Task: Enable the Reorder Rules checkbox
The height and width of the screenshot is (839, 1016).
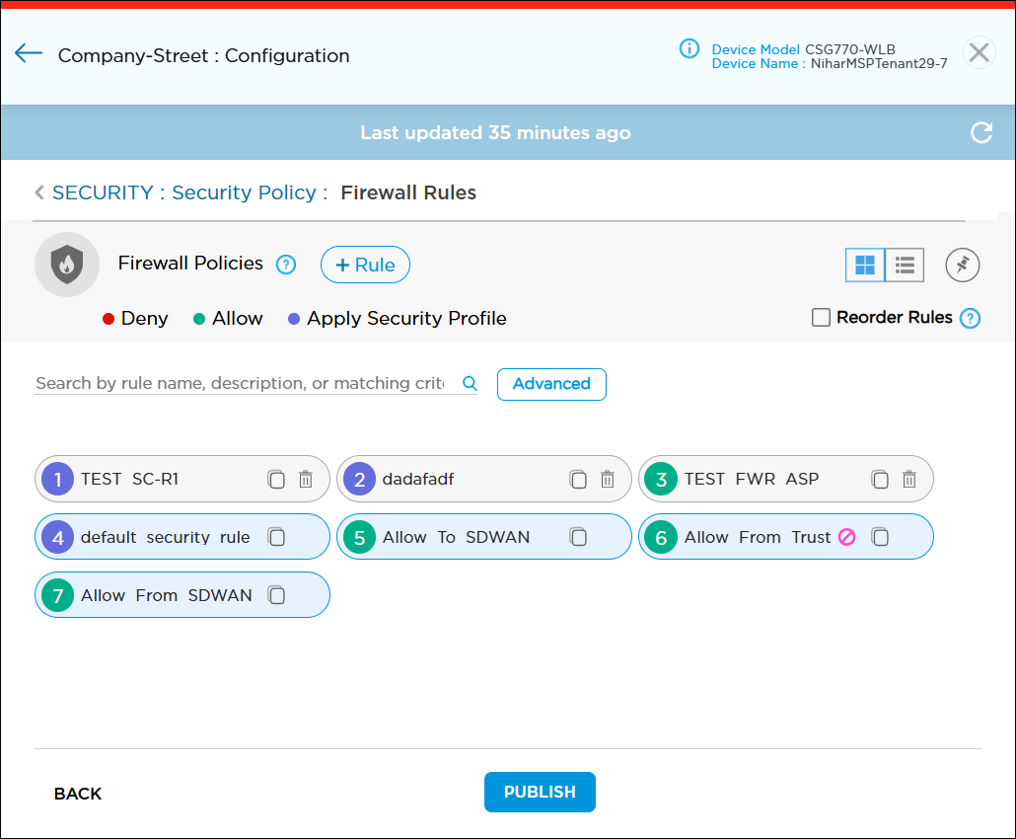Action: (x=821, y=318)
